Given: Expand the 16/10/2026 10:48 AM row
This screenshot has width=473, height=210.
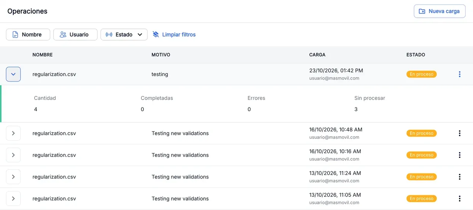Looking at the screenshot, I should [x=13, y=133].
